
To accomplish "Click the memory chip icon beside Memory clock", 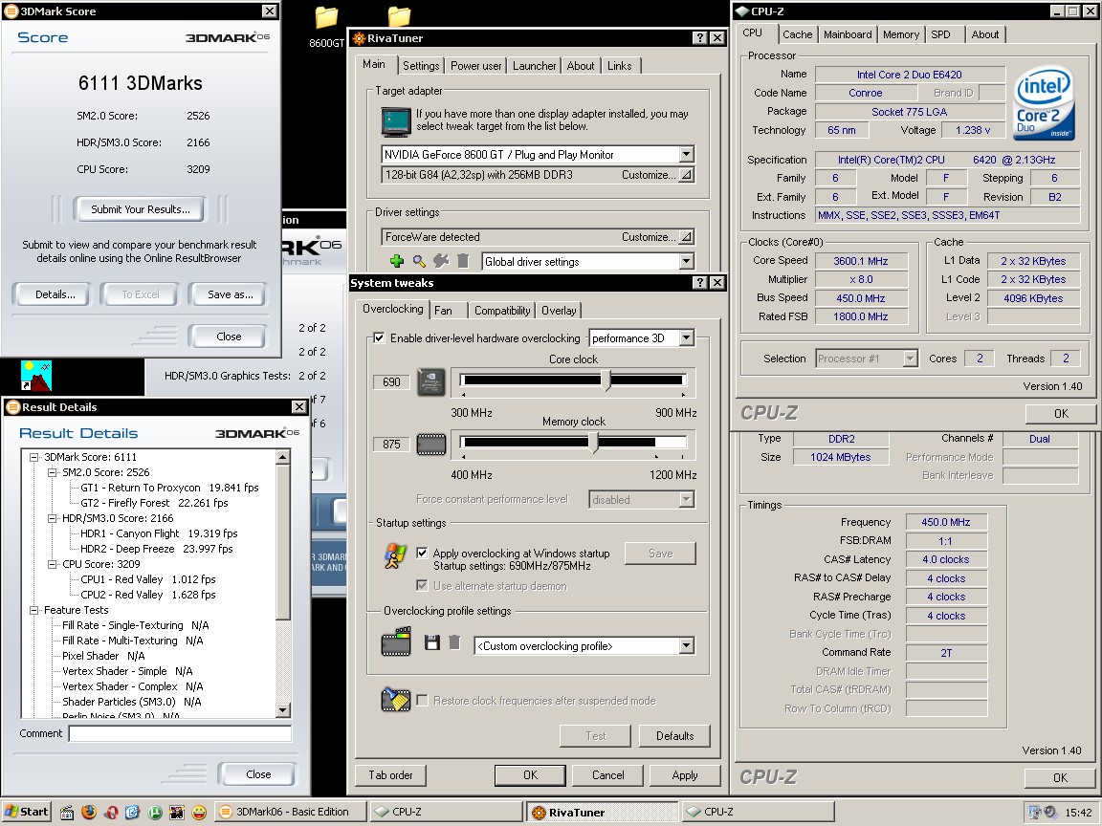I will (x=430, y=444).
